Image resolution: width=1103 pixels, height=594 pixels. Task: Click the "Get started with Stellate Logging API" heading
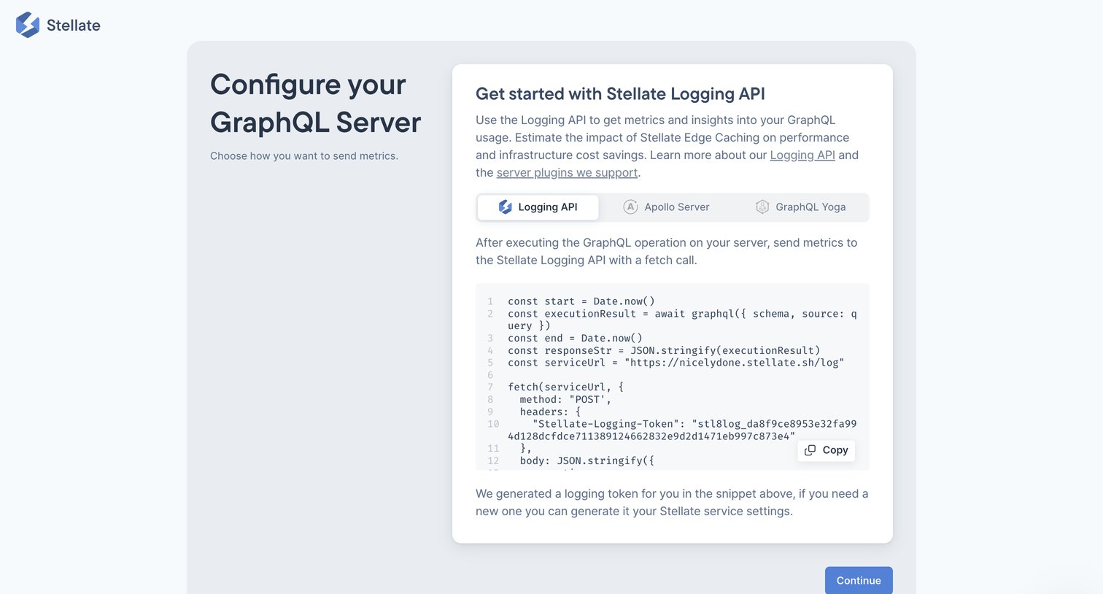pos(620,94)
